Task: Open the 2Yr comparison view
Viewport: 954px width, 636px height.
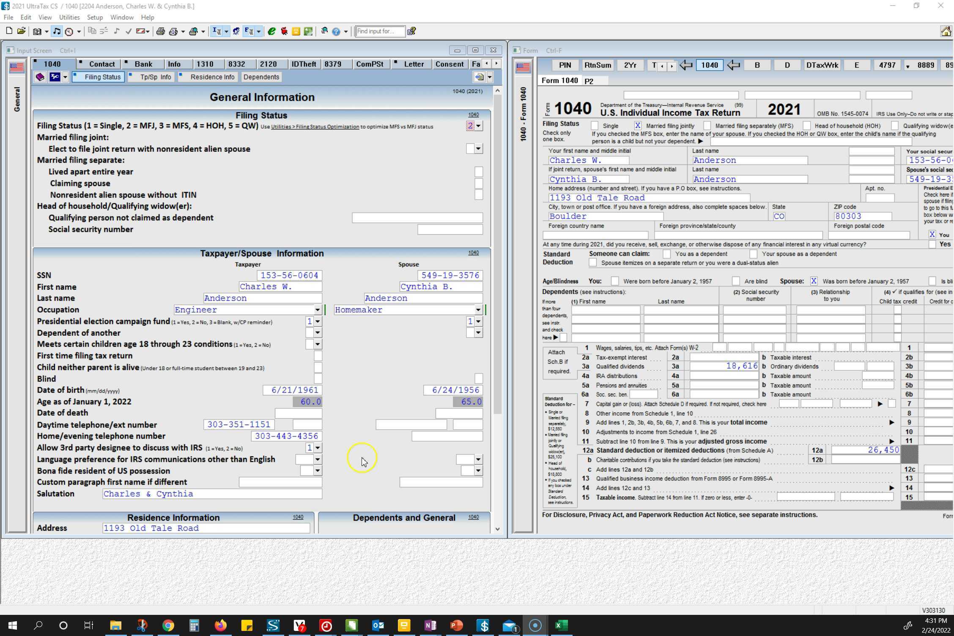Action: (x=630, y=65)
